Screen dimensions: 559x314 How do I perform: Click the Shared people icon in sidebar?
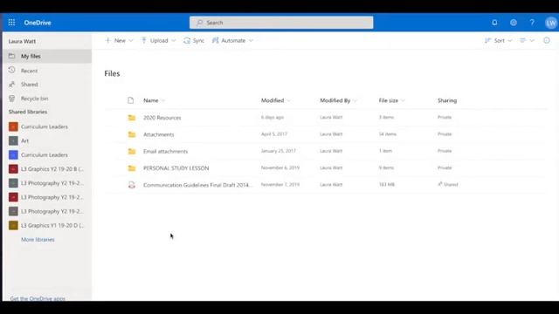point(11,84)
